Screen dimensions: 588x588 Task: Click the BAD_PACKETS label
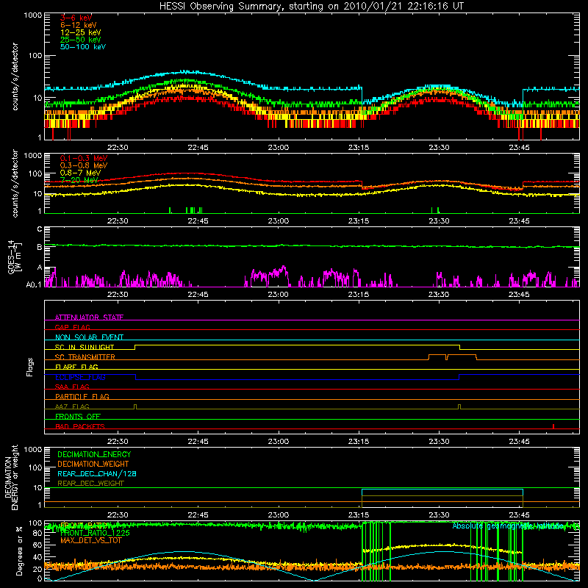point(80,426)
